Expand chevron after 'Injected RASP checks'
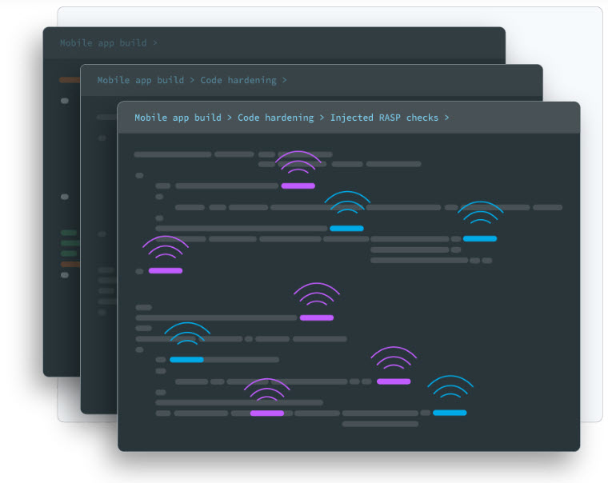The image size is (608, 483). pyautogui.click(x=446, y=118)
